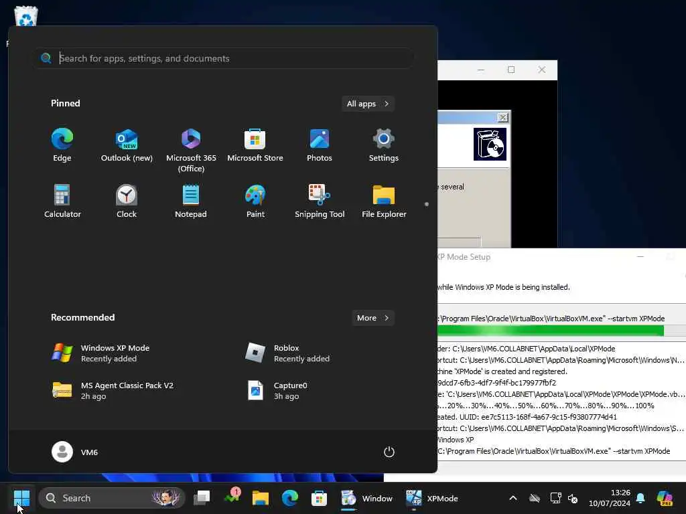This screenshot has height=514, width=686.
Task: Open Task View on the taskbar
Action: click(x=202, y=498)
